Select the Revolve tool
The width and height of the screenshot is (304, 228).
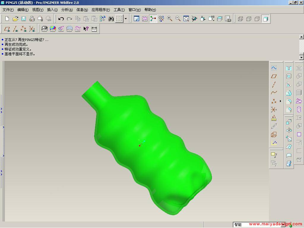(289, 130)
